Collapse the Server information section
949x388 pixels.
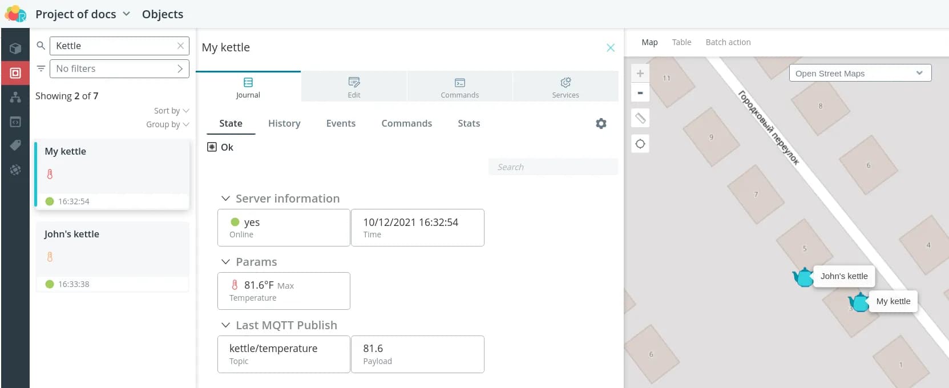[x=226, y=199]
